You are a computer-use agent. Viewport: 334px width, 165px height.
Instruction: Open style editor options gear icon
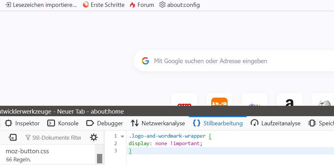pyautogui.click(x=94, y=138)
